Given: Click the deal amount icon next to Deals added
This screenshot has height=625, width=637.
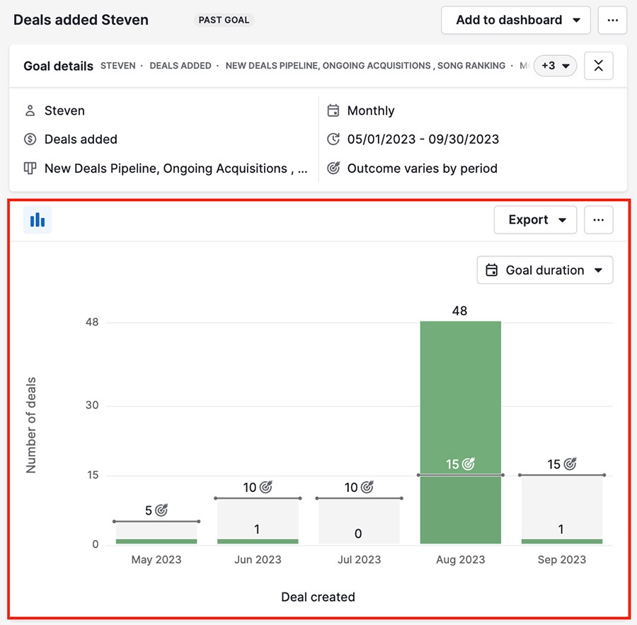Looking at the screenshot, I should tap(30, 139).
